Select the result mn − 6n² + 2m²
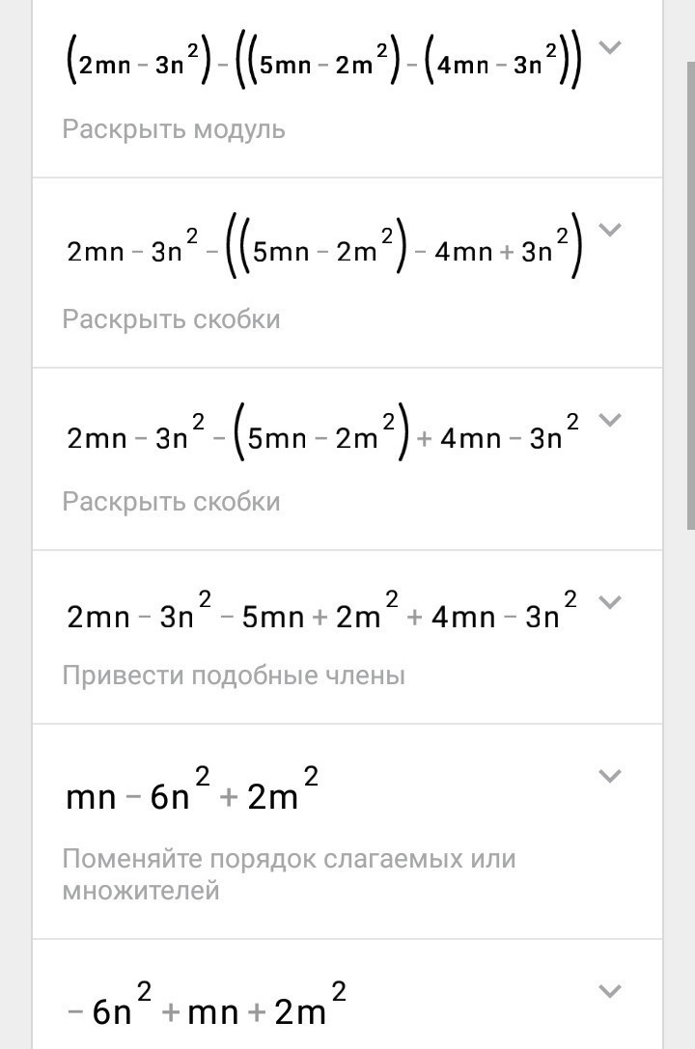Screen dimensions: 695x1049 (x=192, y=788)
